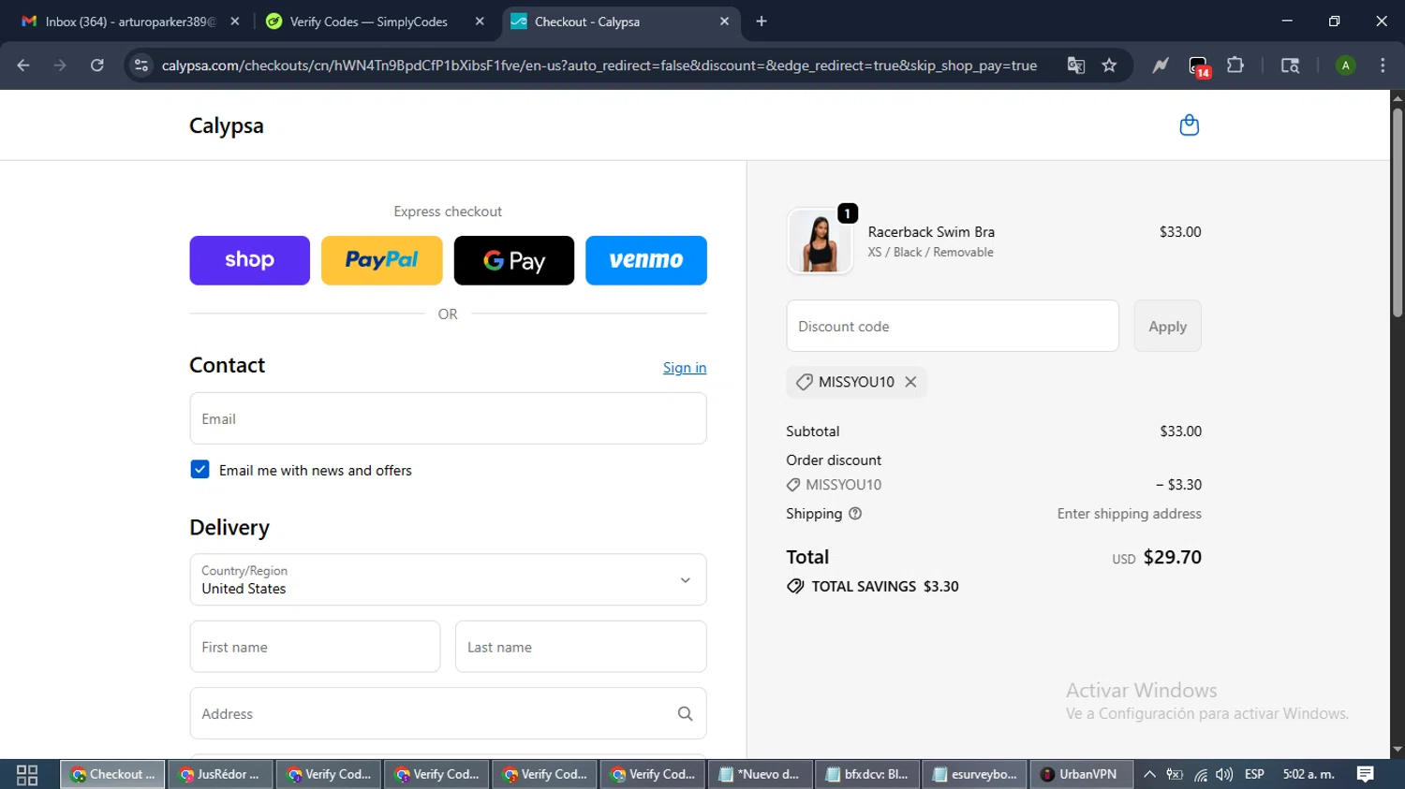Show hidden system tray icons

[x=1149, y=775]
